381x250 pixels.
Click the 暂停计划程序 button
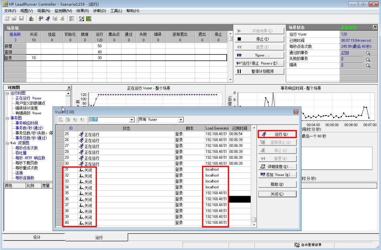[x=259, y=71]
